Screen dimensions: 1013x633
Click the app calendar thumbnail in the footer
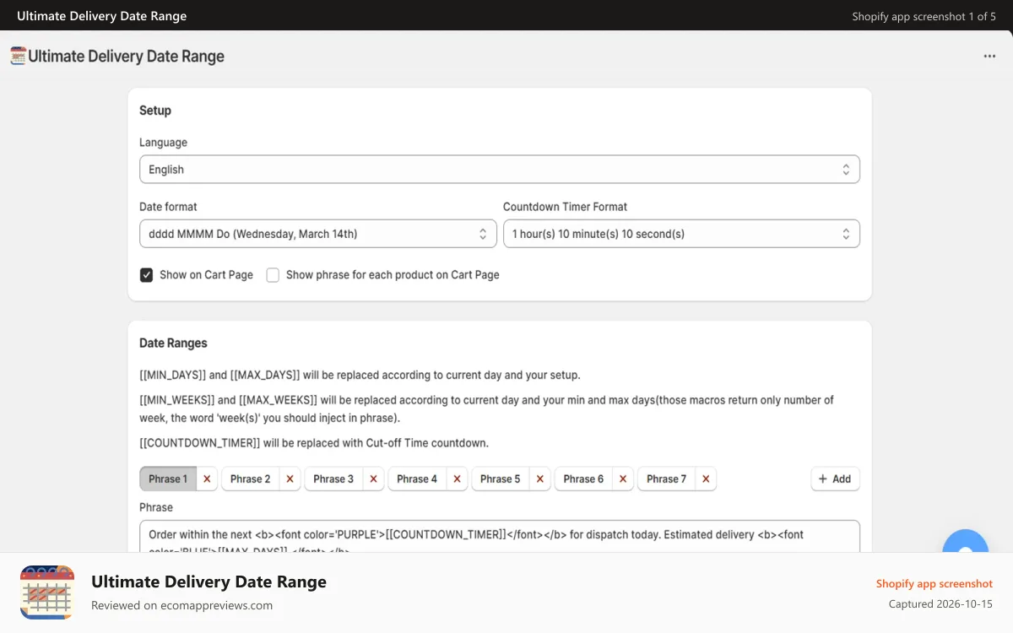pyautogui.click(x=47, y=592)
